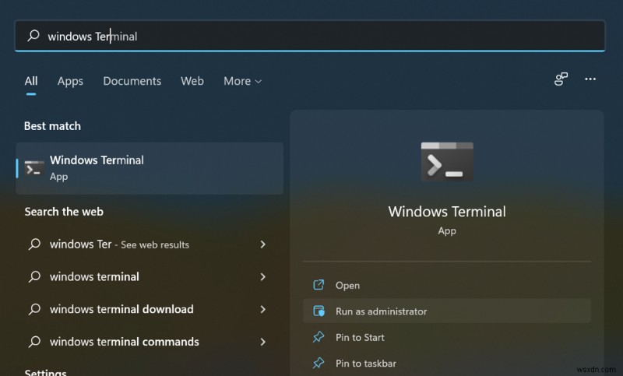Click the 'Best match' section heading
The height and width of the screenshot is (376, 623).
[52, 126]
